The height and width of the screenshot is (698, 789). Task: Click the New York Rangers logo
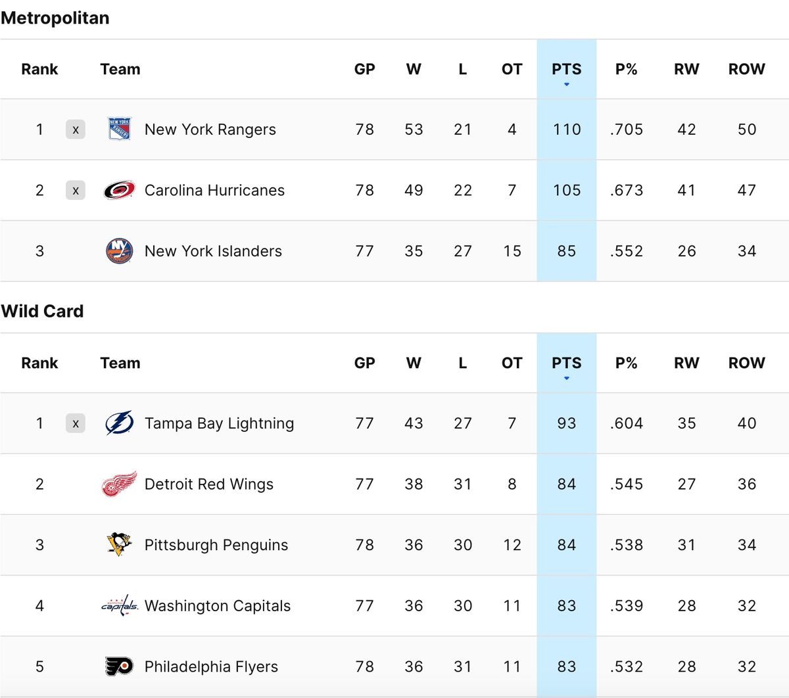point(120,129)
